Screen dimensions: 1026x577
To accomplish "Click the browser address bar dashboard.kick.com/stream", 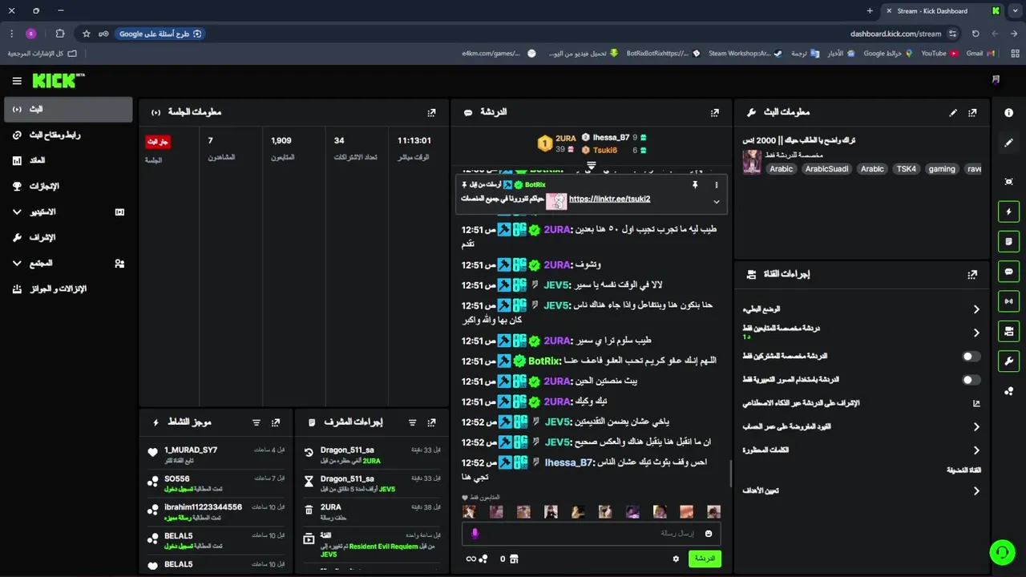I will click(895, 34).
